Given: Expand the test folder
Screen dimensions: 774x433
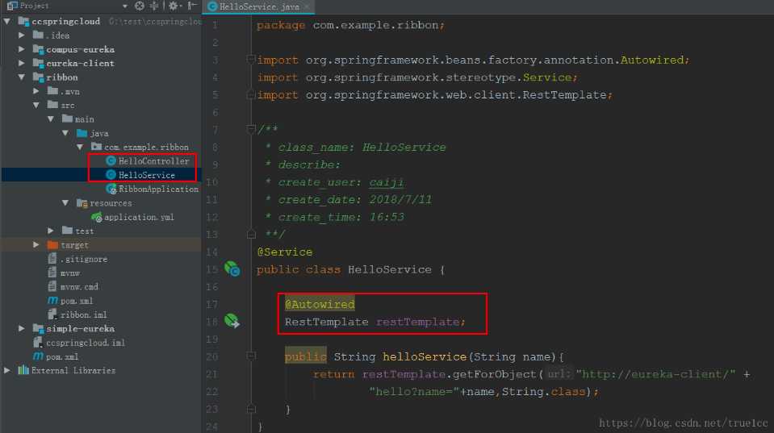Looking at the screenshot, I should [50, 231].
